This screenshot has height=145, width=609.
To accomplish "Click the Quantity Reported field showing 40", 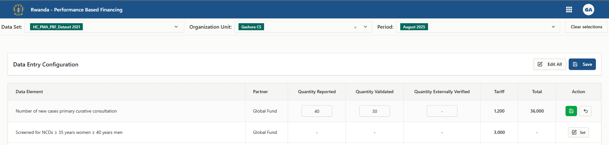I will [x=316, y=111].
